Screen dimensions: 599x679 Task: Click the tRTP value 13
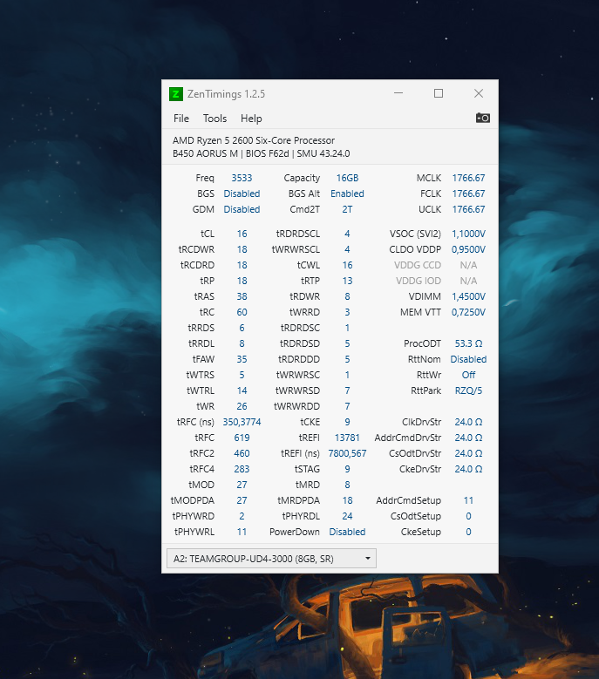[x=347, y=281]
